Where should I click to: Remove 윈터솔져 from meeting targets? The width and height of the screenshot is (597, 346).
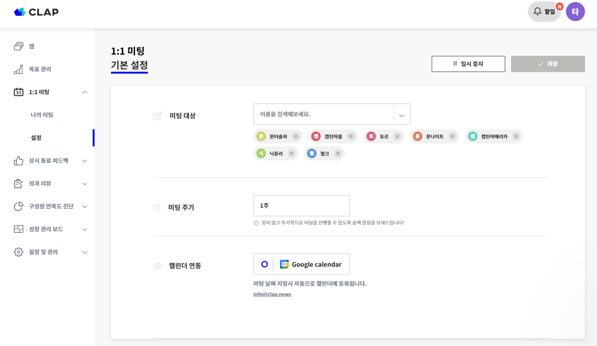click(296, 136)
